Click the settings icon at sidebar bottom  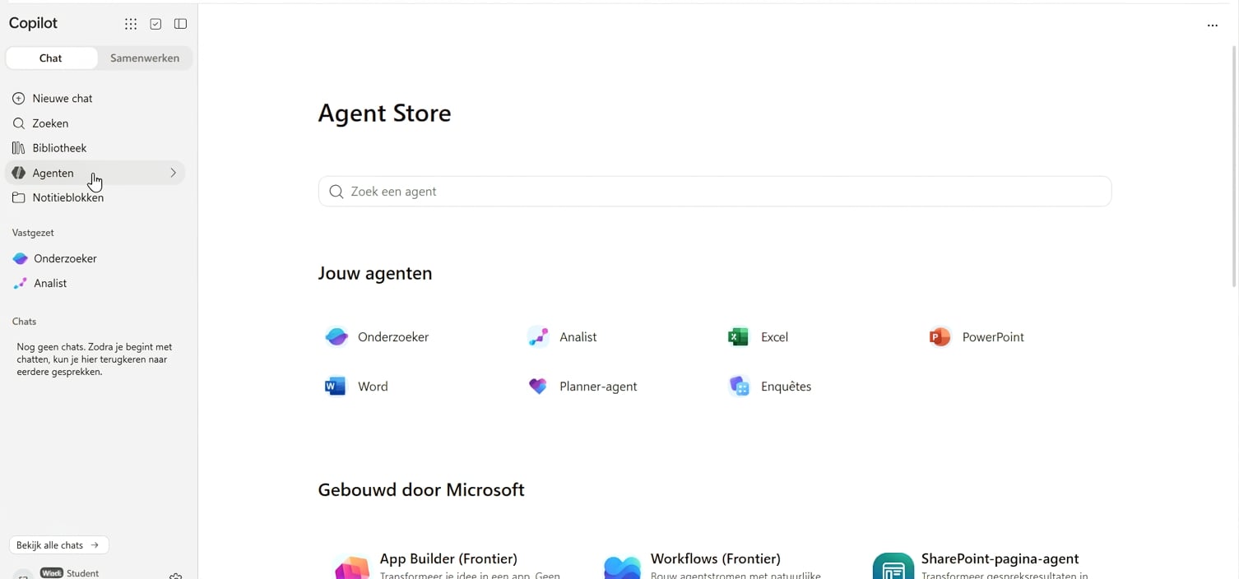coord(175,575)
